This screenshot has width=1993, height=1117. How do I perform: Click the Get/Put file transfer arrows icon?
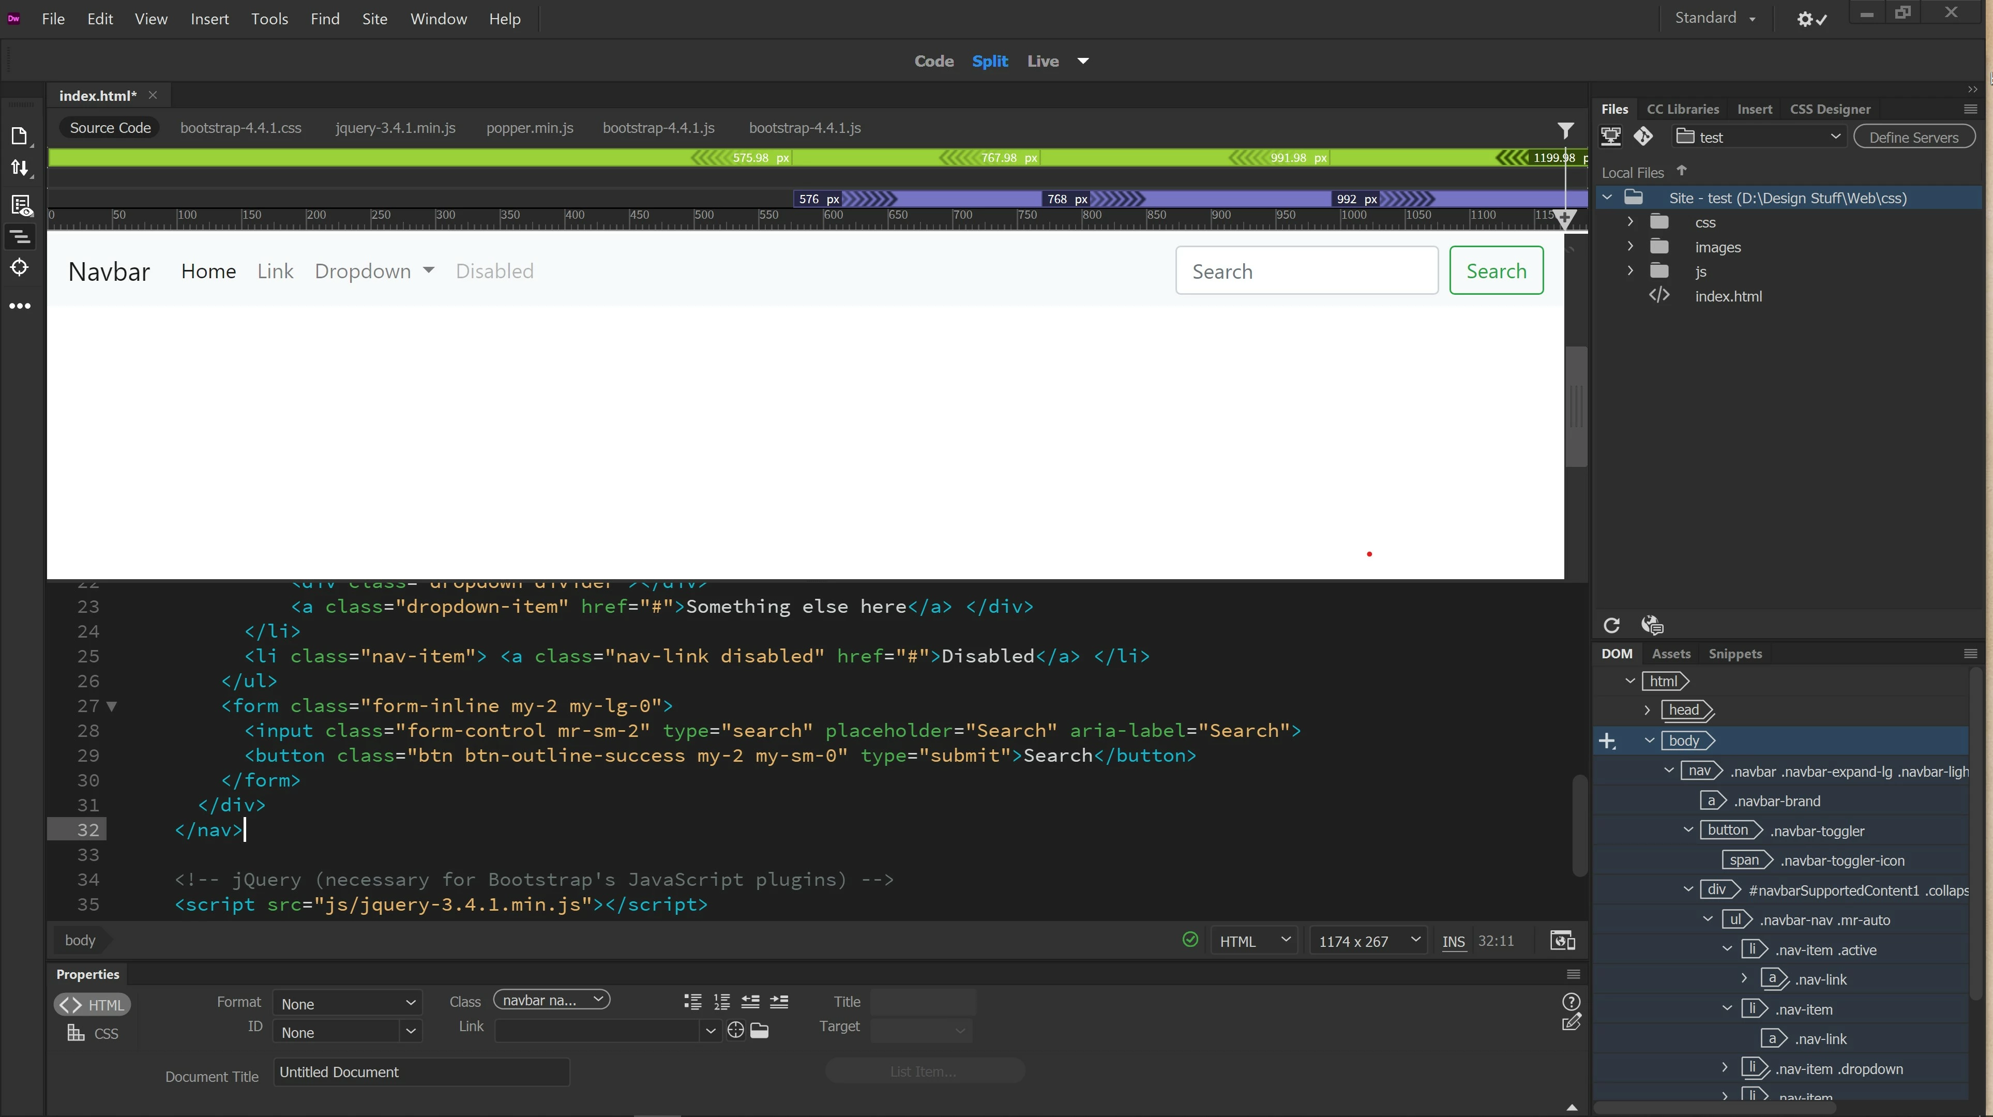[x=19, y=168]
